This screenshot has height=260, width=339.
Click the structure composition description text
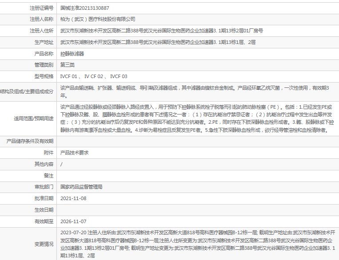coord(195,91)
